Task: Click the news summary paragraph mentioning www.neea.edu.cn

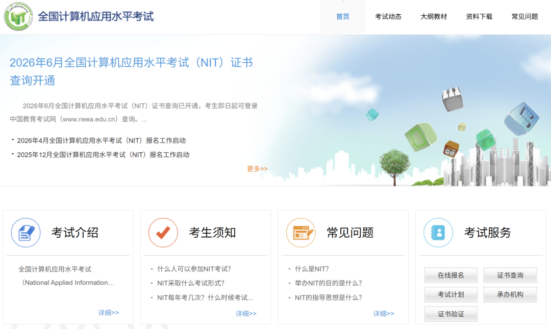Action: coord(134,113)
